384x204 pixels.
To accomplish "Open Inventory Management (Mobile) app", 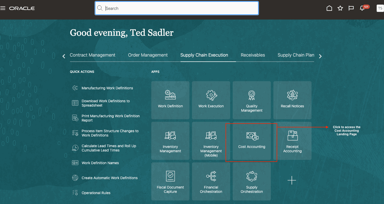I will point(211,141).
